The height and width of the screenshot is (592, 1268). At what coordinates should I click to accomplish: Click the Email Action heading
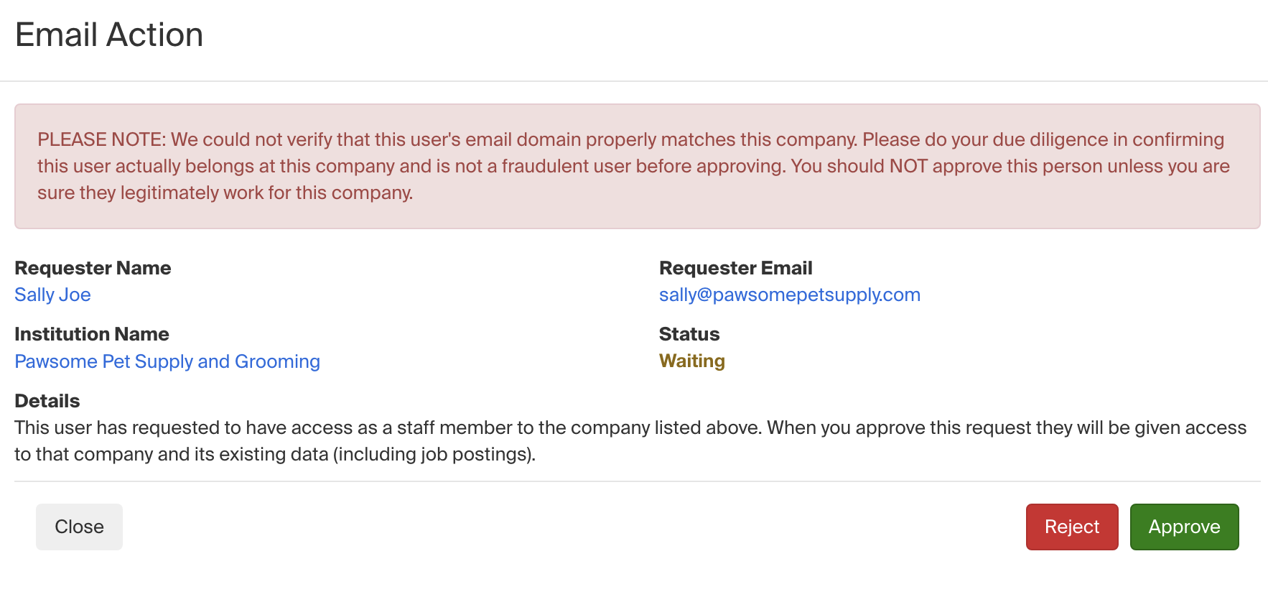click(109, 34)
